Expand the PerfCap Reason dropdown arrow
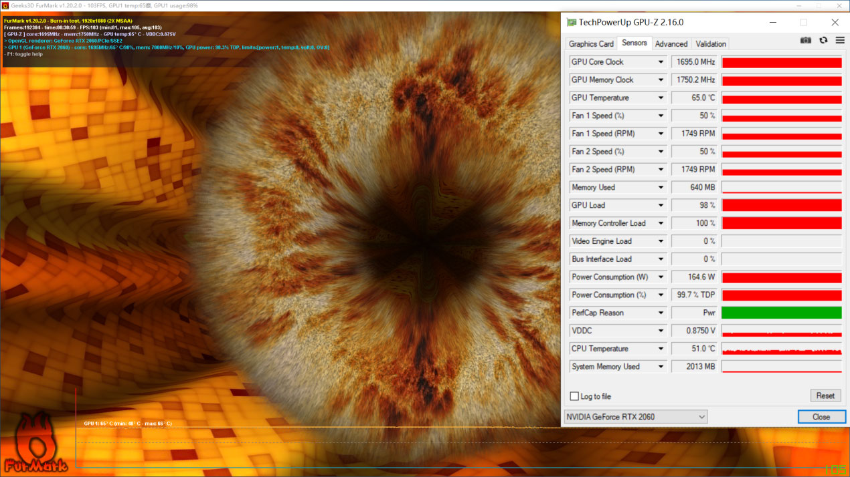This screenshot has width=850, height=477. [661, 313]
